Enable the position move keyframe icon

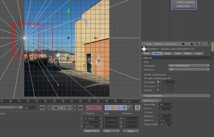(x=107, y=108)
